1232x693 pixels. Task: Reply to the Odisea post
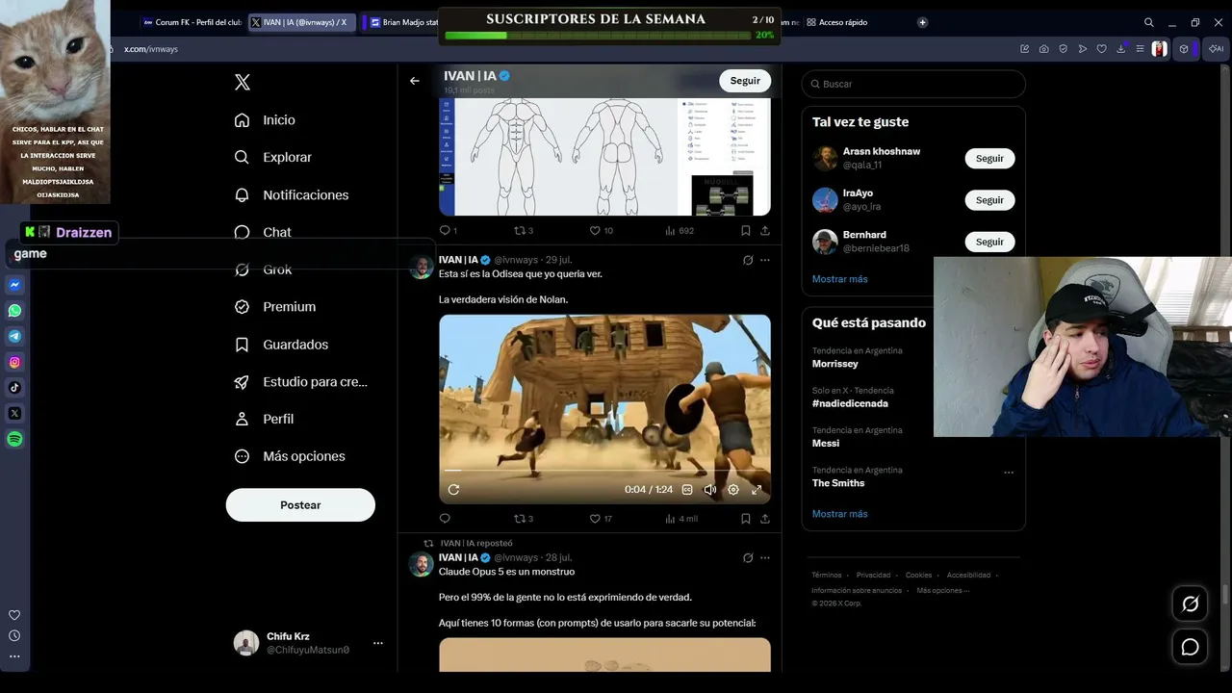click(x=445, y=519)
